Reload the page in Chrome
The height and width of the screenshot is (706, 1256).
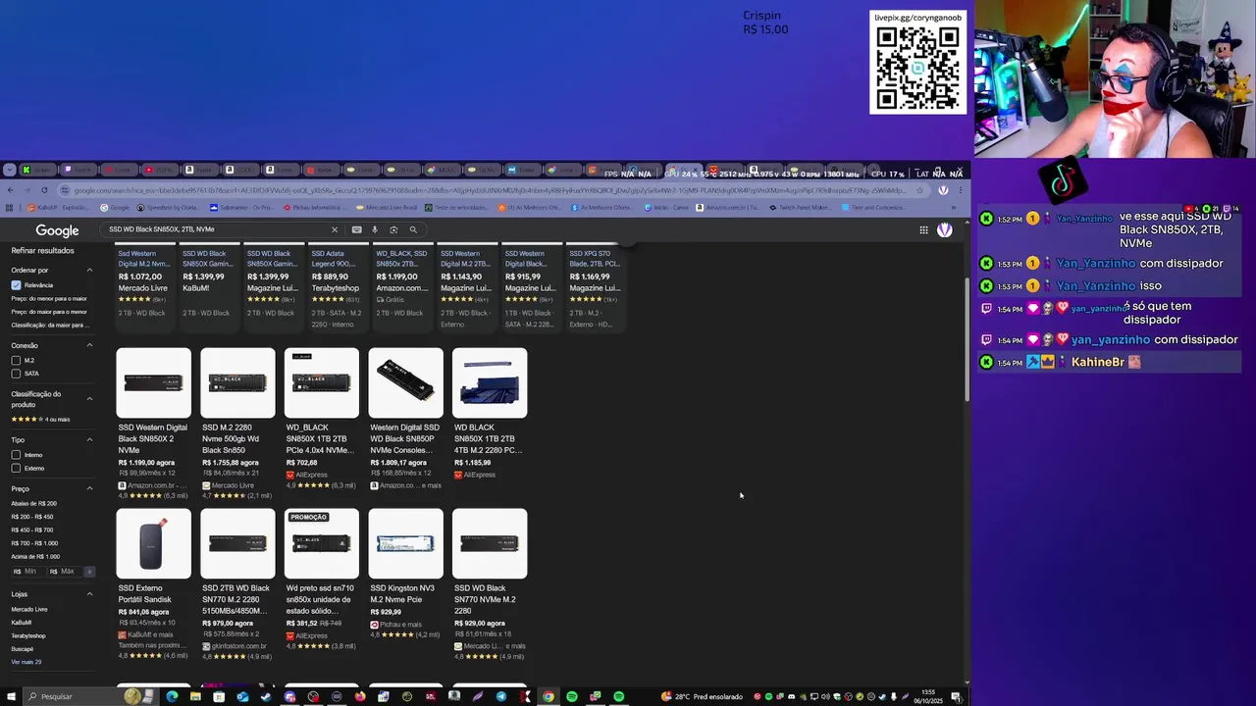[44, 190]
